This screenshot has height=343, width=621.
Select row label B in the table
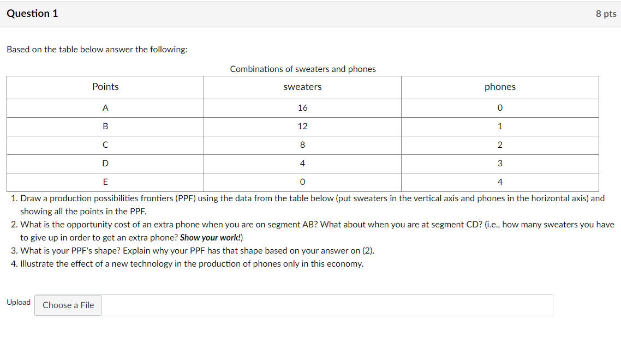(105, 126)
